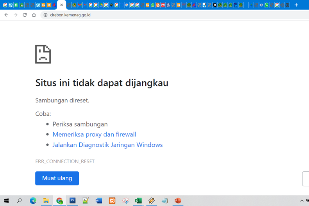Switch to Photoshop in the taskbar
Image resolution: width=309 pixels, height=206 pixels.
pyautogui.click(x=73, y=201)
